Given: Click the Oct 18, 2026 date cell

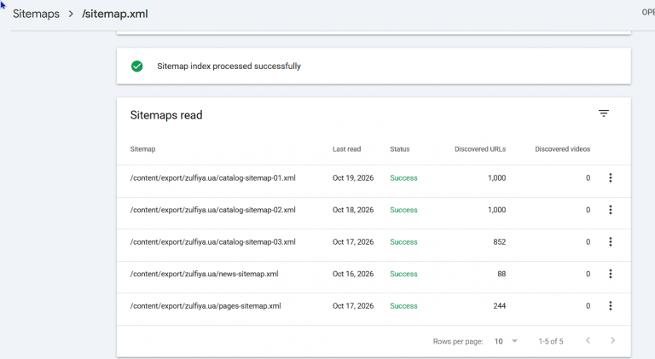Looking at the screenshot, I should 353,210.
